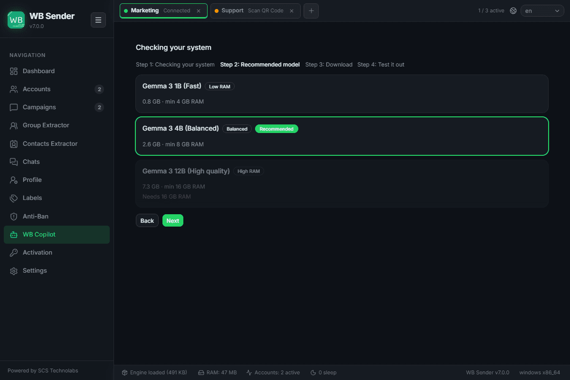Click the Settings gear icon
The width and height of the screenshot is (570, 380).
coord(14,271)
